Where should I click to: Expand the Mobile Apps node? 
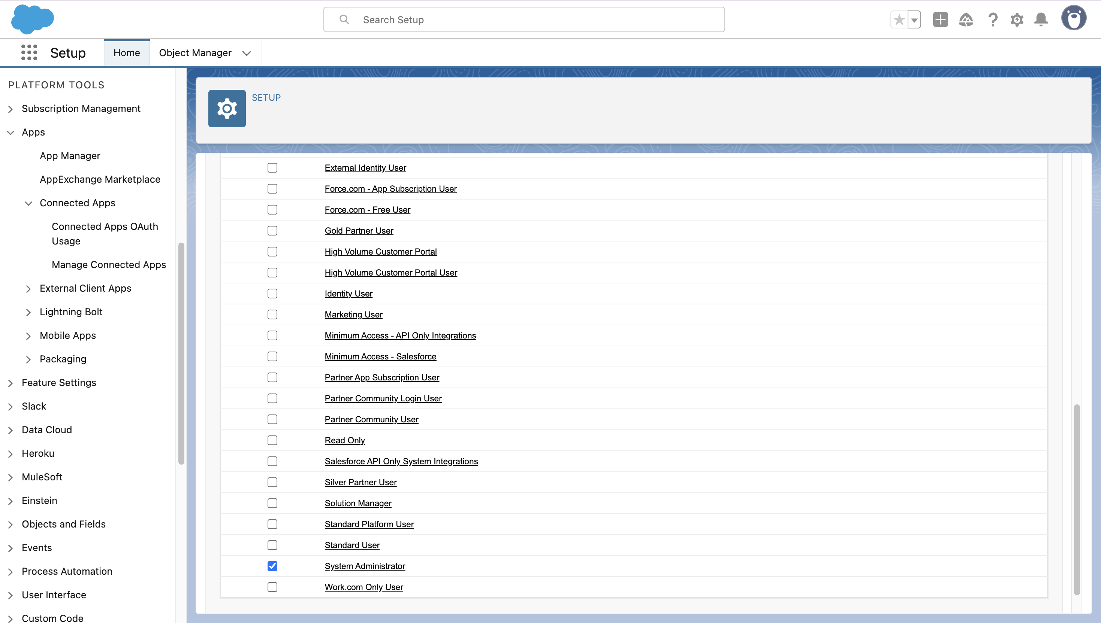pos(28,336)
